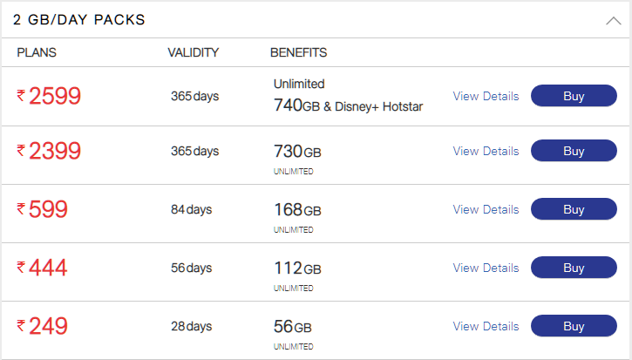Click the ₹249 price
The width and height of the screenshot is (632, 360).
tap(43, 326)
